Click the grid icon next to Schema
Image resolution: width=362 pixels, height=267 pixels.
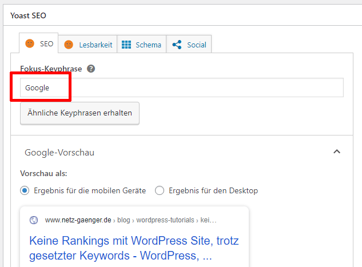(126, 45)
